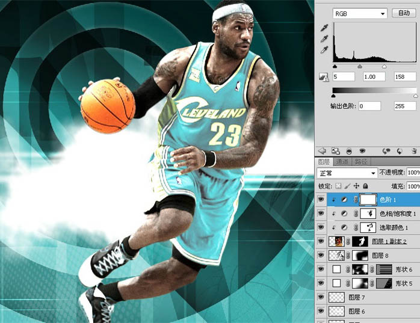Viewport: 420px width, 323px height.
Task: Click the clip to layer icon in Adjustments
Action: (x=349, y=152)
